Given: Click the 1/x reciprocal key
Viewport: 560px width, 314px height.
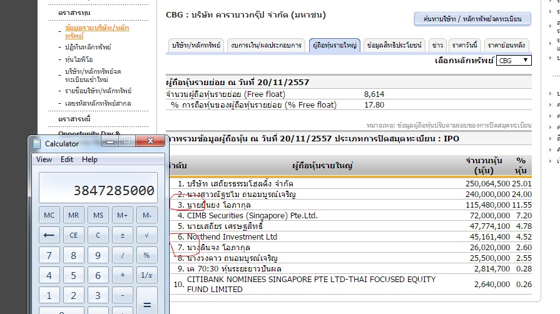Looking at the screenshot, I should point(147,275).
